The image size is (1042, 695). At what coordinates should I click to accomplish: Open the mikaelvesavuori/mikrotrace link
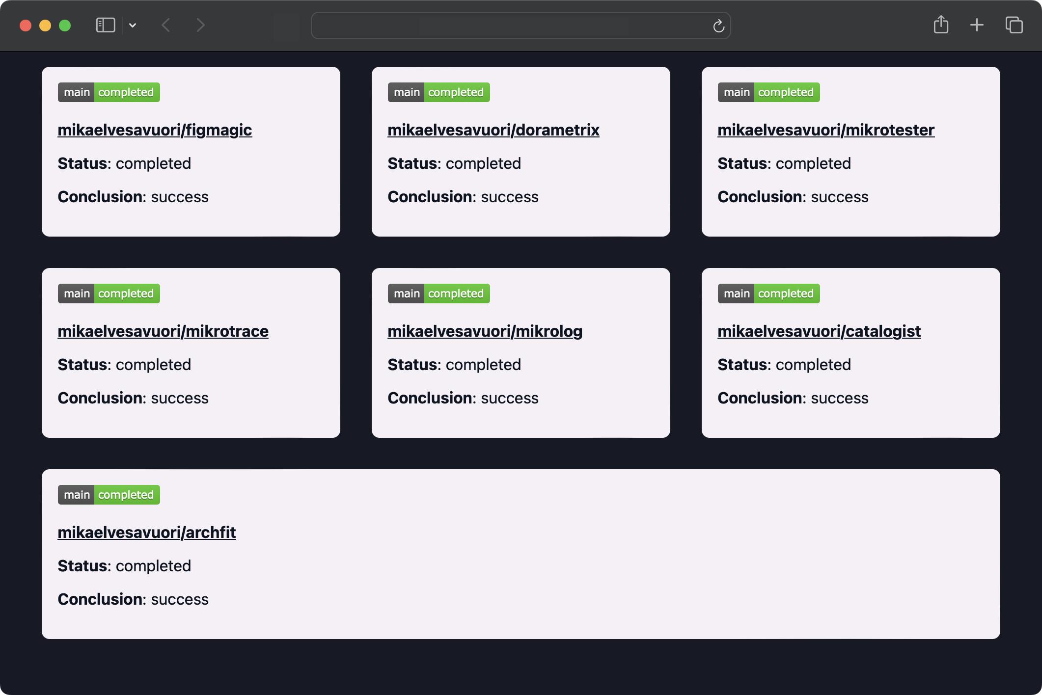pos(163,331)
